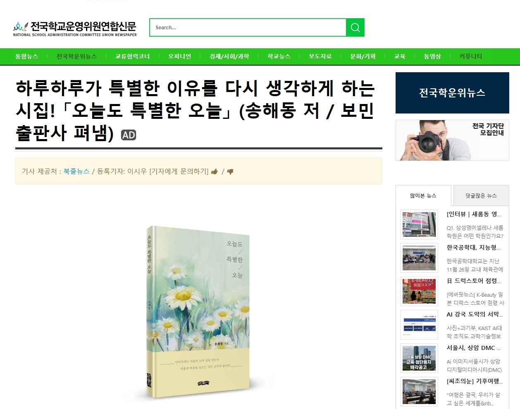The image size is (520, 409).
Task: Click the thumbs-down icon
Action: 230,172
